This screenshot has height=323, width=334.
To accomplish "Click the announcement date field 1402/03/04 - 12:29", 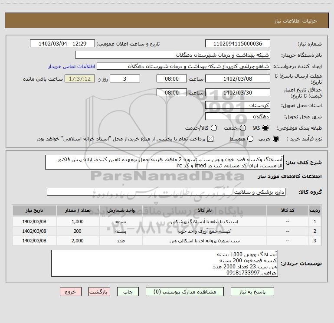I will (x=62, y=44).
